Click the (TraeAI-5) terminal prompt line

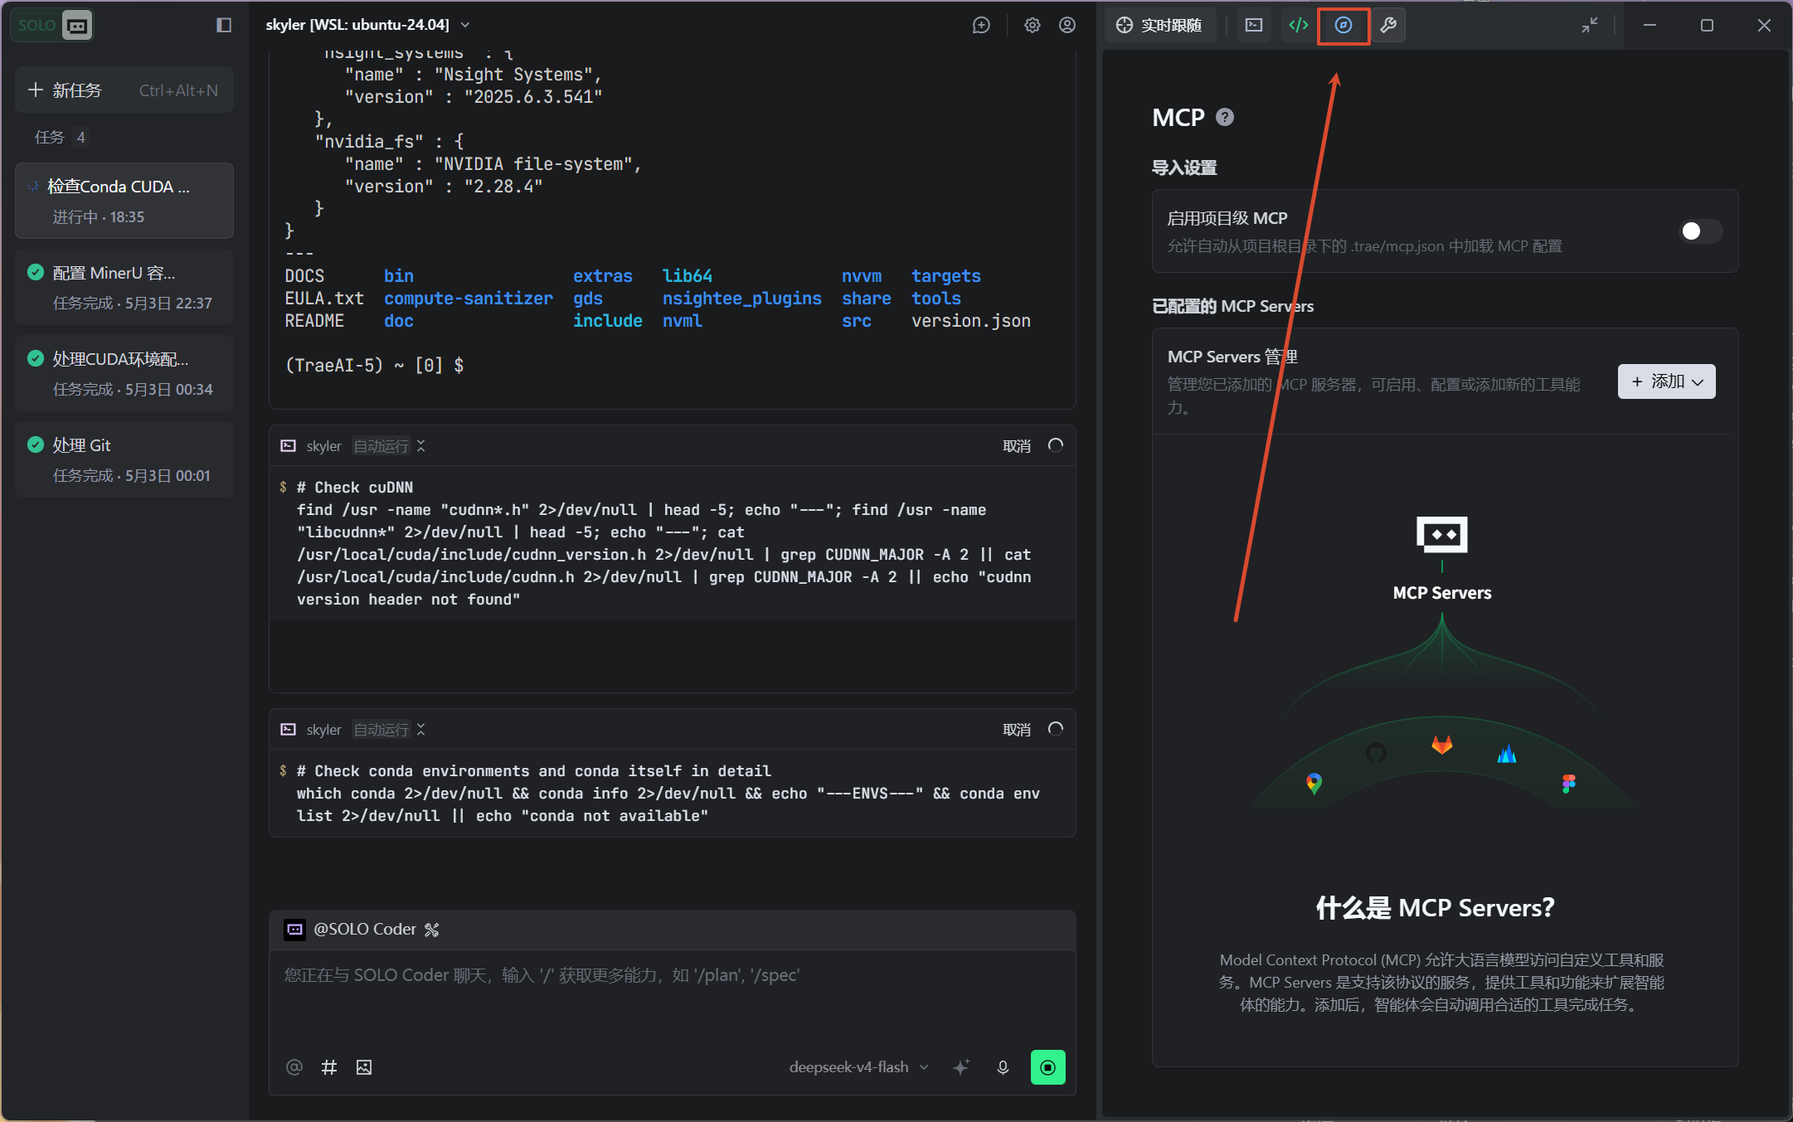point(374,366)
